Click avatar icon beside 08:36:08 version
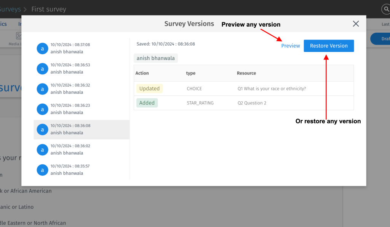The width and height of the screenshot is (390, 227). pyautogui.click(x=43, y=129)
